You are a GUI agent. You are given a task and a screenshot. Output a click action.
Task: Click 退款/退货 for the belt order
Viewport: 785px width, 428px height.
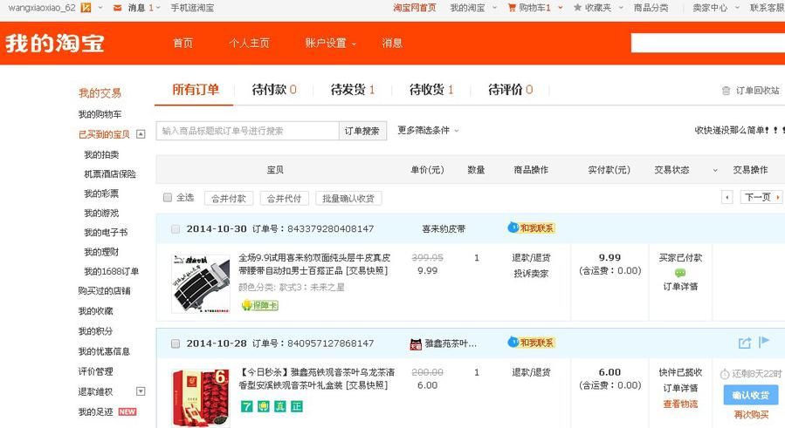(x=531, y=257)
